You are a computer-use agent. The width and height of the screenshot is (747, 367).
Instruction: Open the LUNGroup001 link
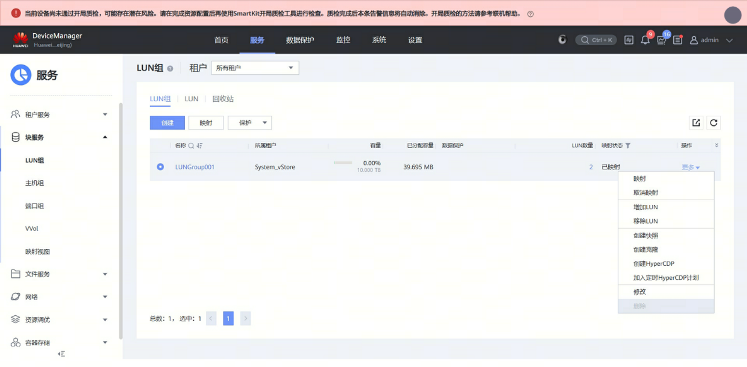coord(195,167)
